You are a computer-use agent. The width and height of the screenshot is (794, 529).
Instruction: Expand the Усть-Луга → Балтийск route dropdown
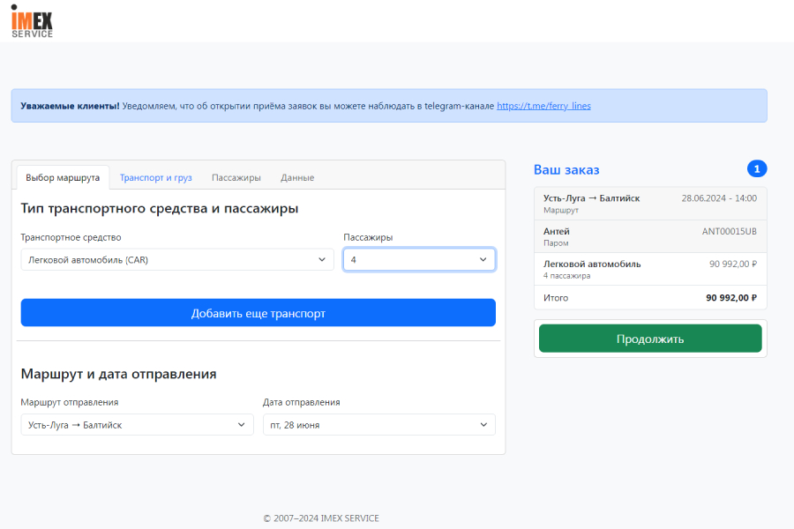137,425
